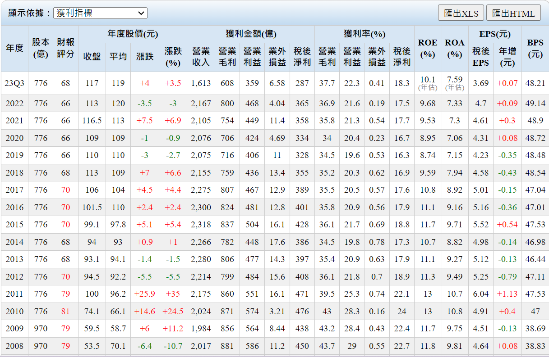The image size is (549, 357).
Task: Click the 2008 year row cell
Action: [14, 346]
